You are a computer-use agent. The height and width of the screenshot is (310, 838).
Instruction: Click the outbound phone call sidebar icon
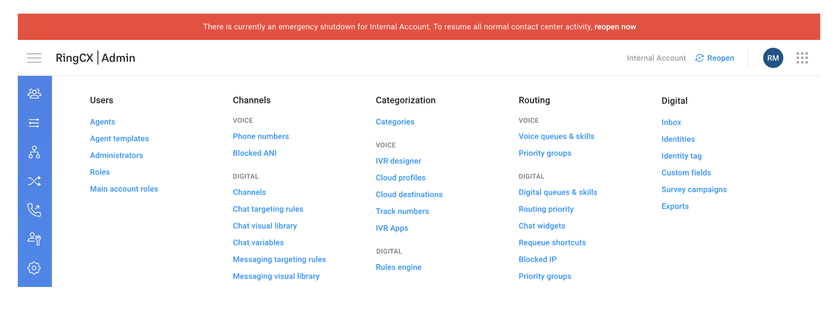point(34,210)
